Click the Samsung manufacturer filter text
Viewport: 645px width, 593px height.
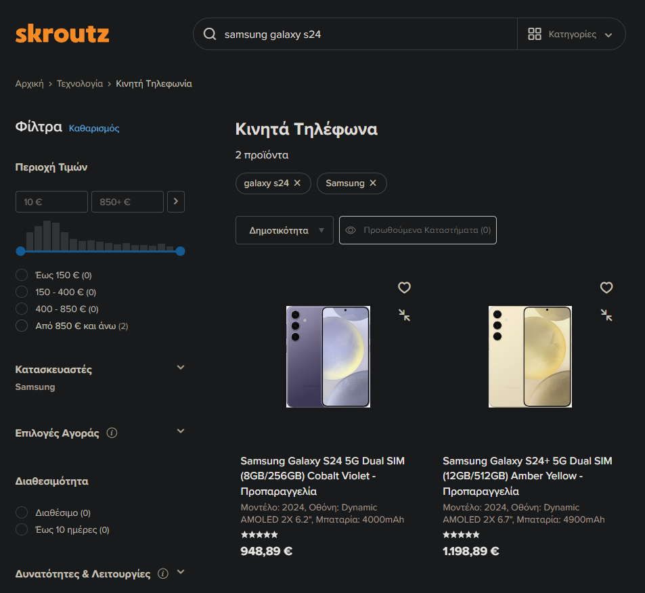(x=35, y=387)
